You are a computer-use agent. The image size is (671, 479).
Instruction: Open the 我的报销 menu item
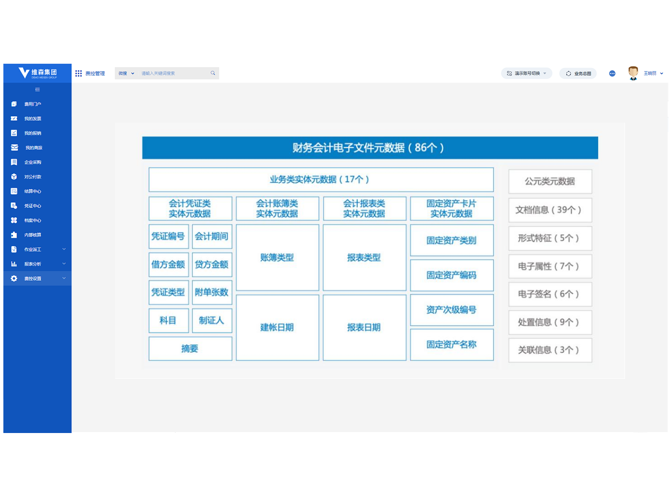[x=33, y=133]
